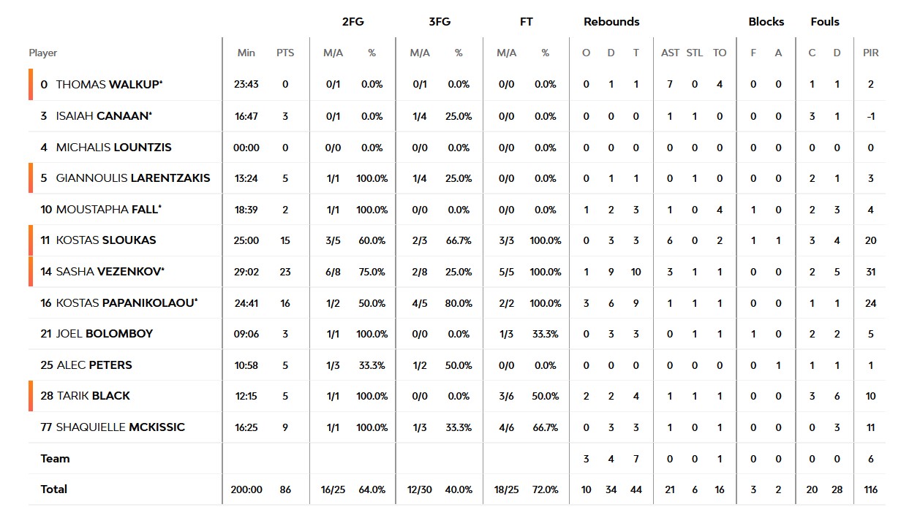Select the Rebounds group heading
The height and width of the screenshot is (507, 901).
[611, 22]
